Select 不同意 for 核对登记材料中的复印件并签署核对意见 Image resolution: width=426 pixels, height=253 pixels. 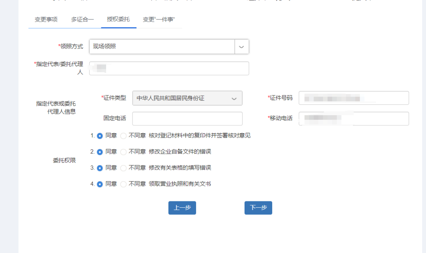coord(123,135)
